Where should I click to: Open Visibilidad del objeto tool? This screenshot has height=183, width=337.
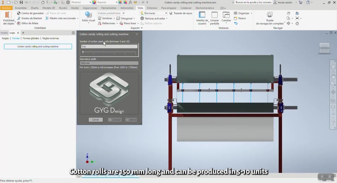(x=8, y=18)
